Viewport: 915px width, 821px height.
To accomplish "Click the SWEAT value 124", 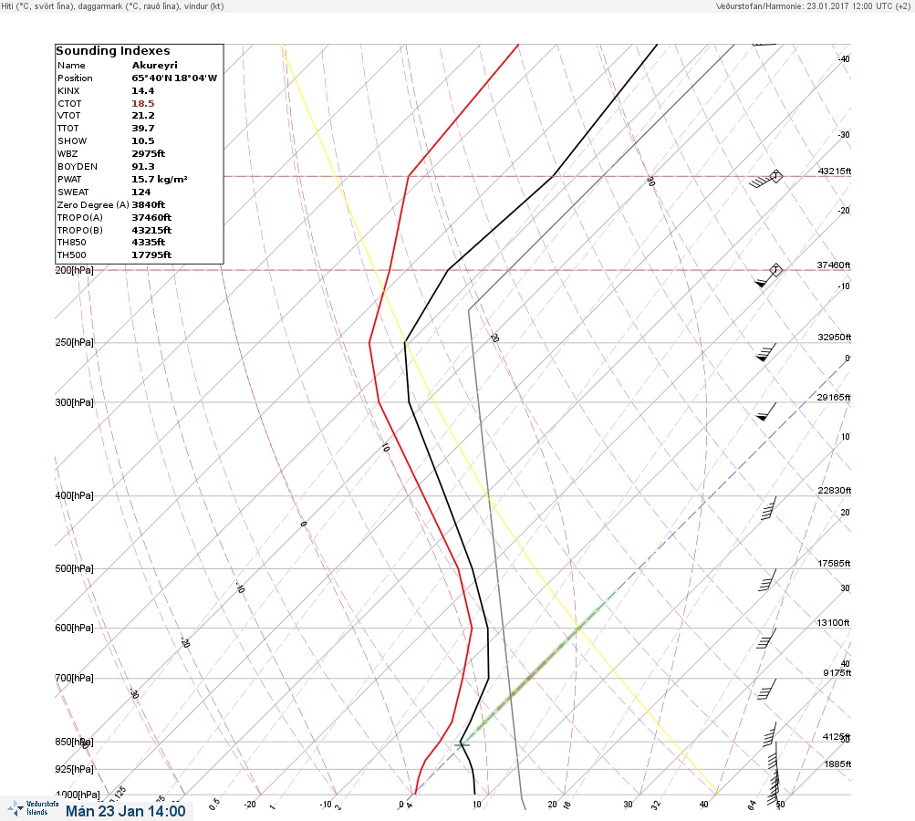I will click(x=141, y=192).
